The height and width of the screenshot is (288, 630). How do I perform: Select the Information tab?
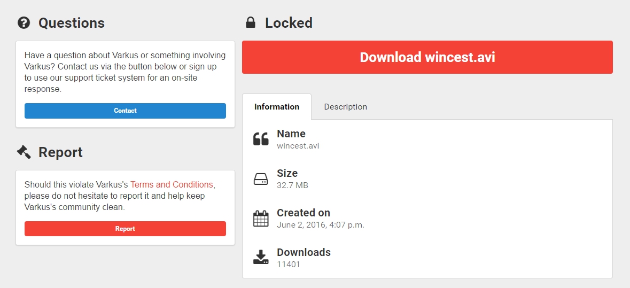click(277, 107)
